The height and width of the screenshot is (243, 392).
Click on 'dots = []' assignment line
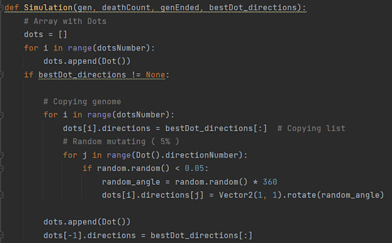click(46, 35)
